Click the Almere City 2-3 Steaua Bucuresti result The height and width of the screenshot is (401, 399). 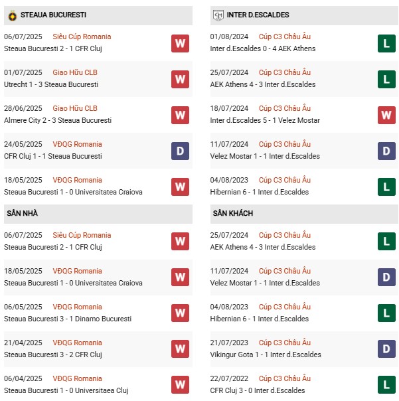click(x=58, y=120)
